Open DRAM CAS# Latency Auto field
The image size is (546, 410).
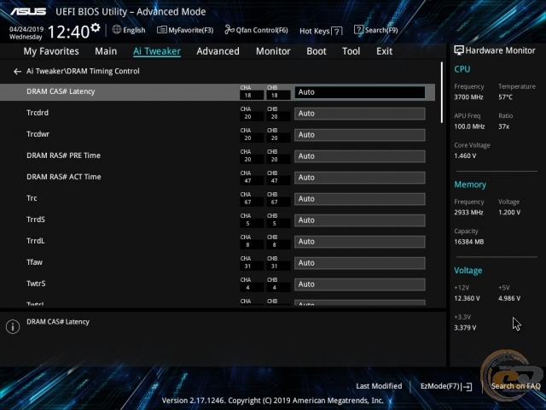(360, 92)
